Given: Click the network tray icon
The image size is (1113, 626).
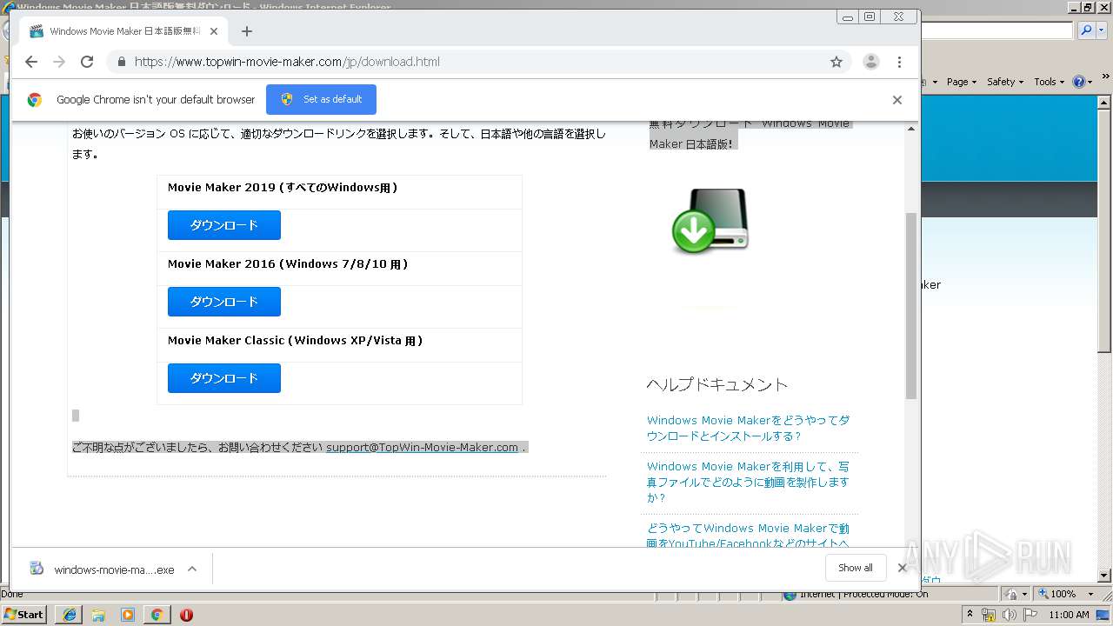Looking at the screenshot, I should (989, 615).
